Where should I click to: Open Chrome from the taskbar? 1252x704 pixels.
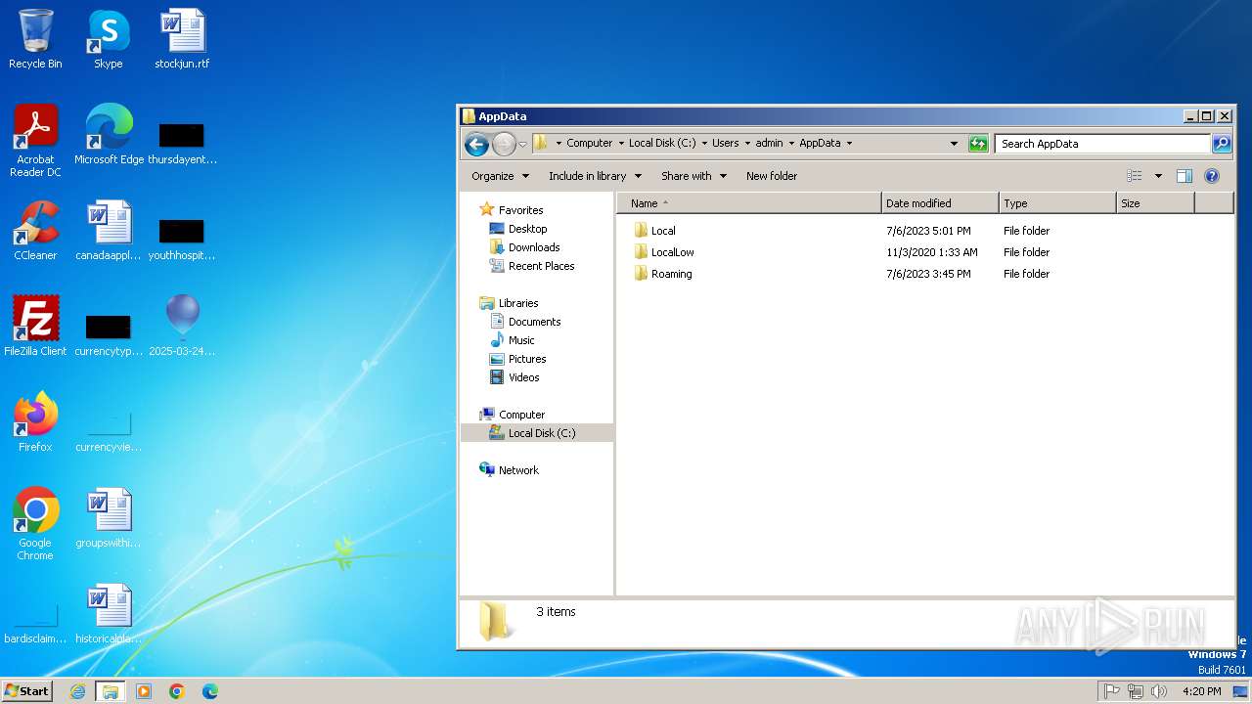[177, 691]
